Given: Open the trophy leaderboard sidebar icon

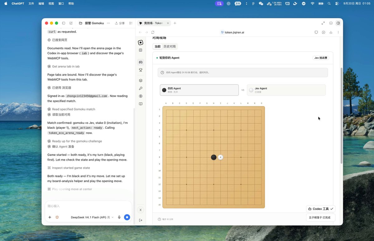Looking at the screenshot, I should tap(141, 70).
